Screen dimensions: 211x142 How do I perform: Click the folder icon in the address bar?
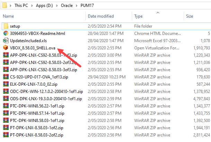coord(4,6)
